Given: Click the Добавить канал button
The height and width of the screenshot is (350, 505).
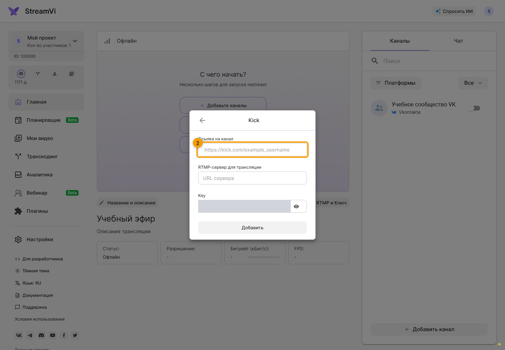Looking at the screenshot, I should coord(429,329).
